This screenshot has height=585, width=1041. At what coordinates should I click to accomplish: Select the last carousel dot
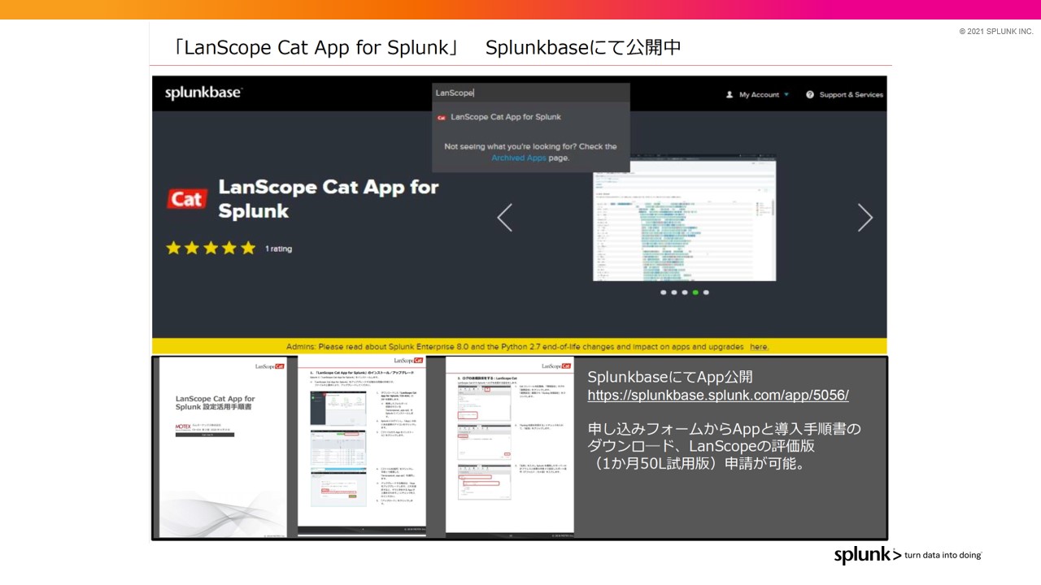tap(706, 292)
